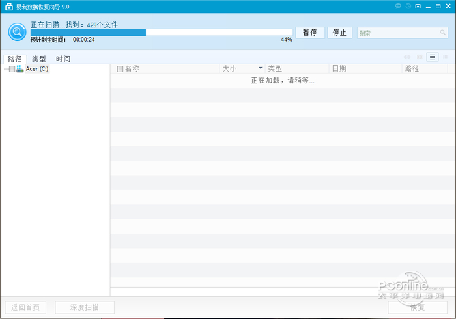Click the preview eye icon
Screen dimensions: 456x319
tap(407, 57)
